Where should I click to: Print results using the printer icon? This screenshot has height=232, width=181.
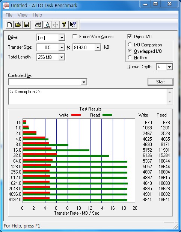38,25
